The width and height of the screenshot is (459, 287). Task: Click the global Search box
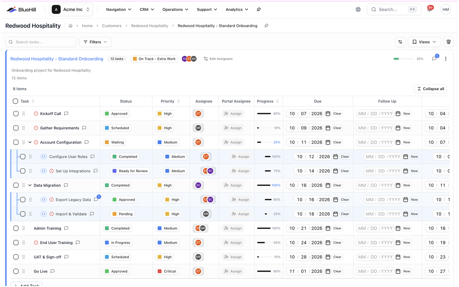(x=394, y=10)
